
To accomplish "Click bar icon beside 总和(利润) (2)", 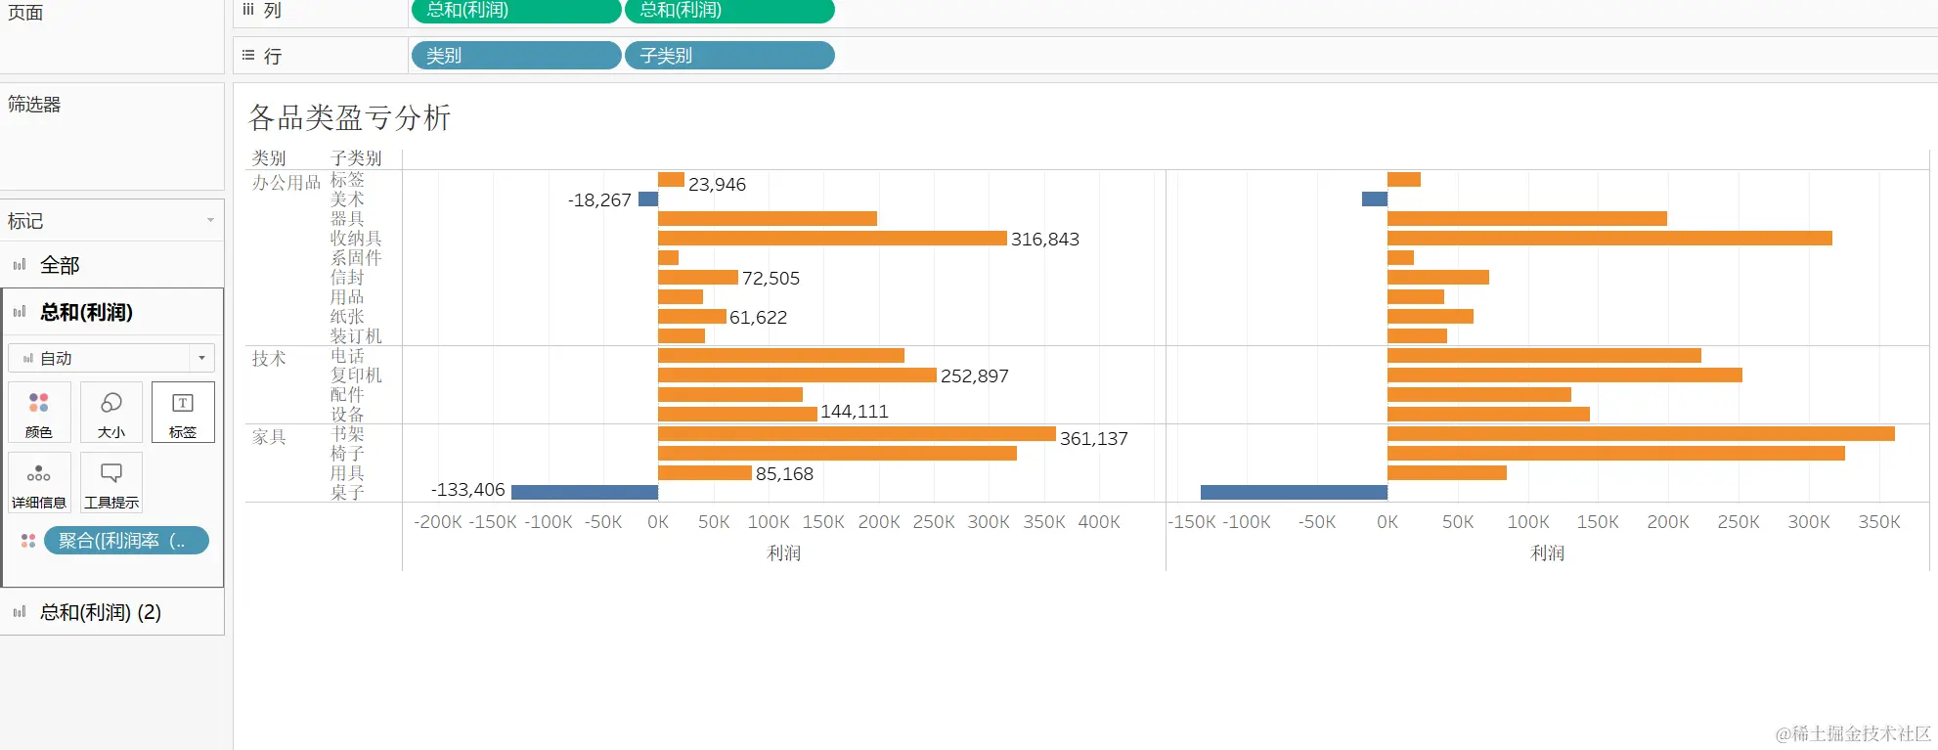I will point(20,612).
